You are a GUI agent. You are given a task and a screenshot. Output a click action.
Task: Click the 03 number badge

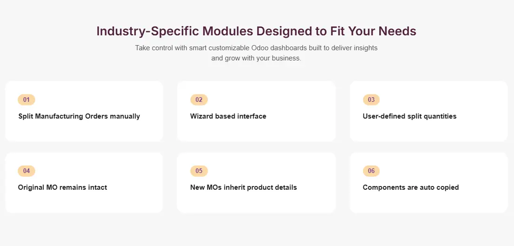pos(371,100)
